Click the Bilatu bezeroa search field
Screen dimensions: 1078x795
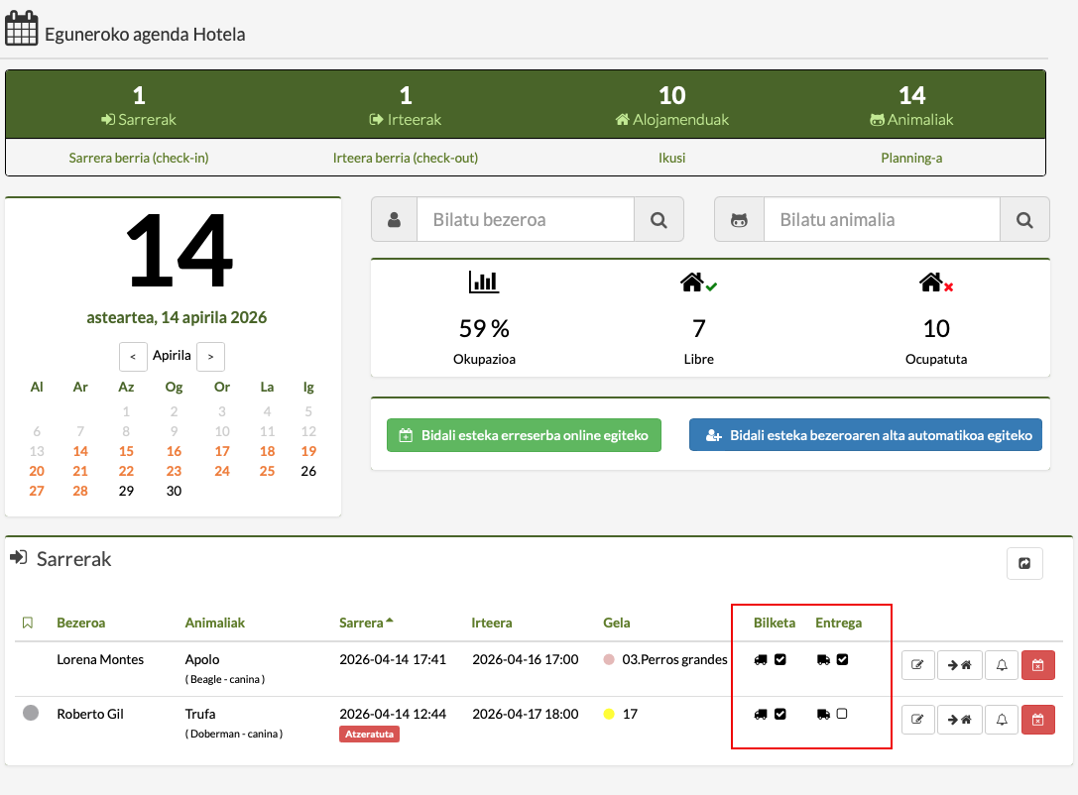point(525,220)
